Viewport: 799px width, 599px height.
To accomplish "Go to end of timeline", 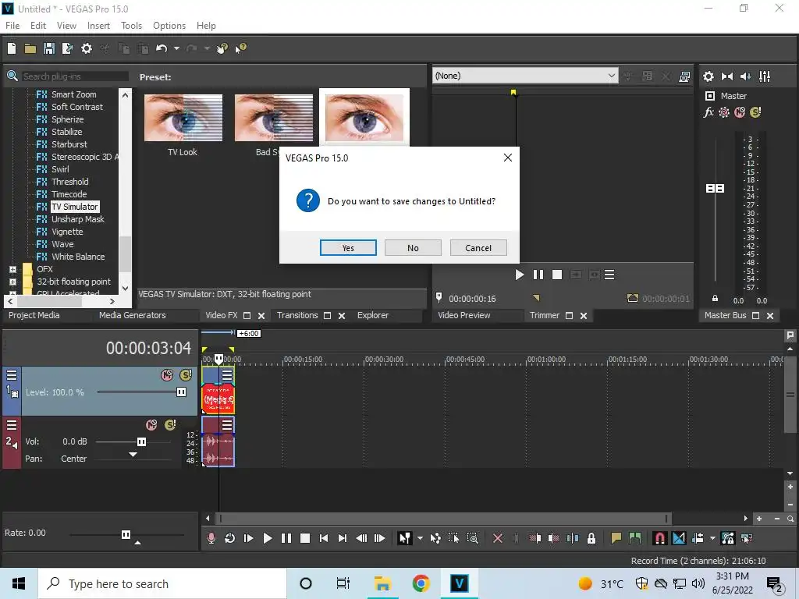I will (343, 538).
